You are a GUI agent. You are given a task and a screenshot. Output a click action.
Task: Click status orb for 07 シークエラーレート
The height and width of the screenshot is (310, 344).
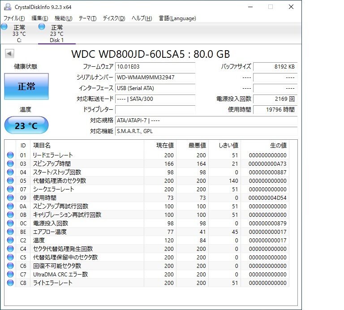click(x=10, y=189)
